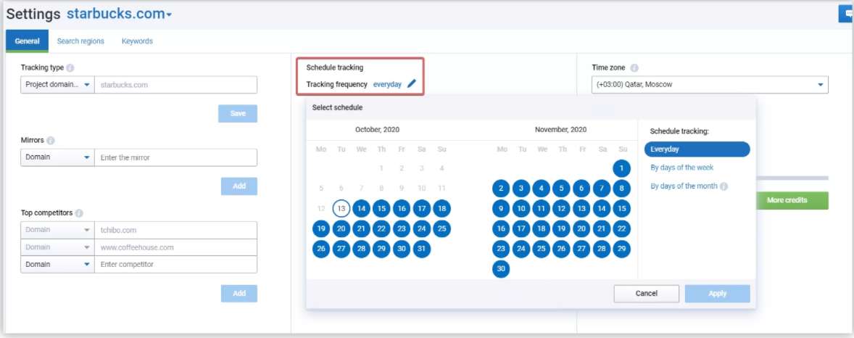Cancel the schedule selection
Image resolution: width=854 pixels, height=338 pixels.
[647, 293]
